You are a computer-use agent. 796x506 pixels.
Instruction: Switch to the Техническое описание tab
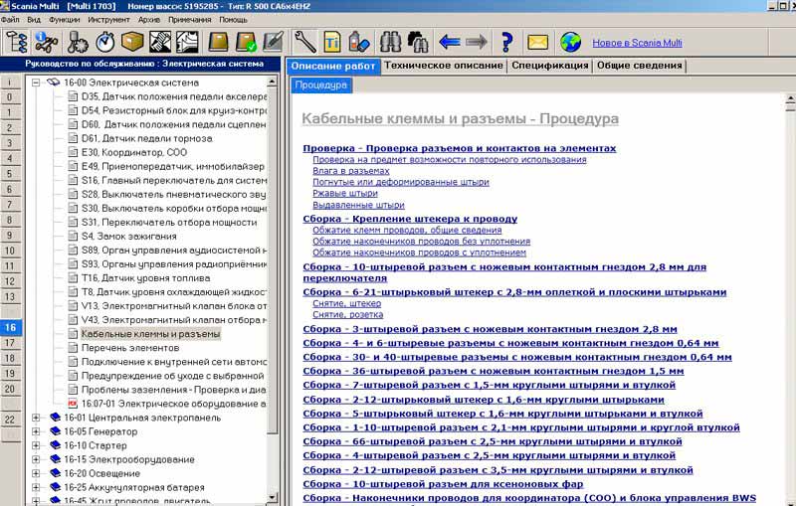(443, 66)
